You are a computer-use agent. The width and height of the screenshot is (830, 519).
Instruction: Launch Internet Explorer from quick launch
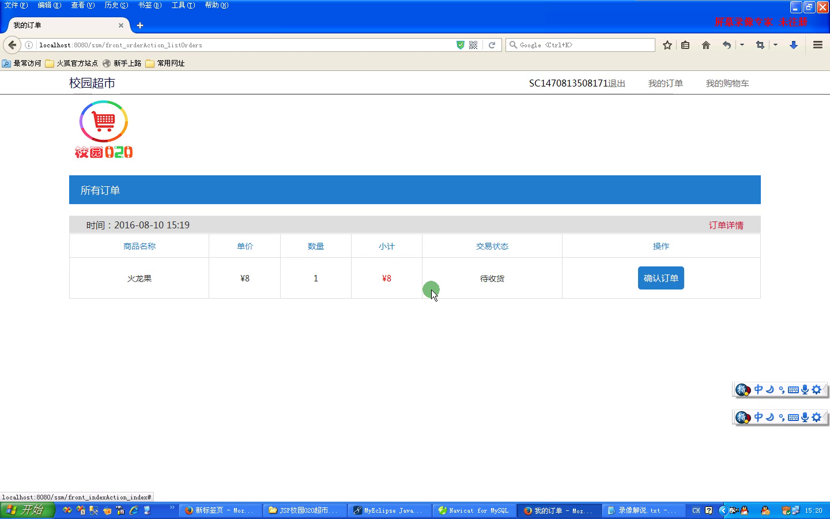point(134,510)
